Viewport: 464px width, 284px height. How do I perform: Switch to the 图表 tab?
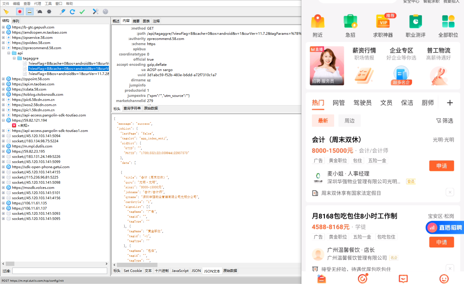[146, 21]
